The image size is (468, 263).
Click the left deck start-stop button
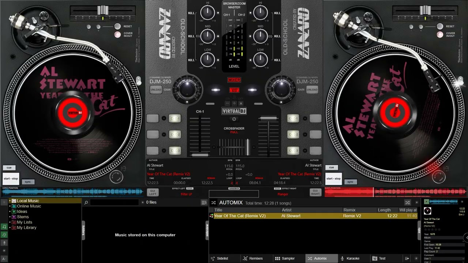[11, 179]
